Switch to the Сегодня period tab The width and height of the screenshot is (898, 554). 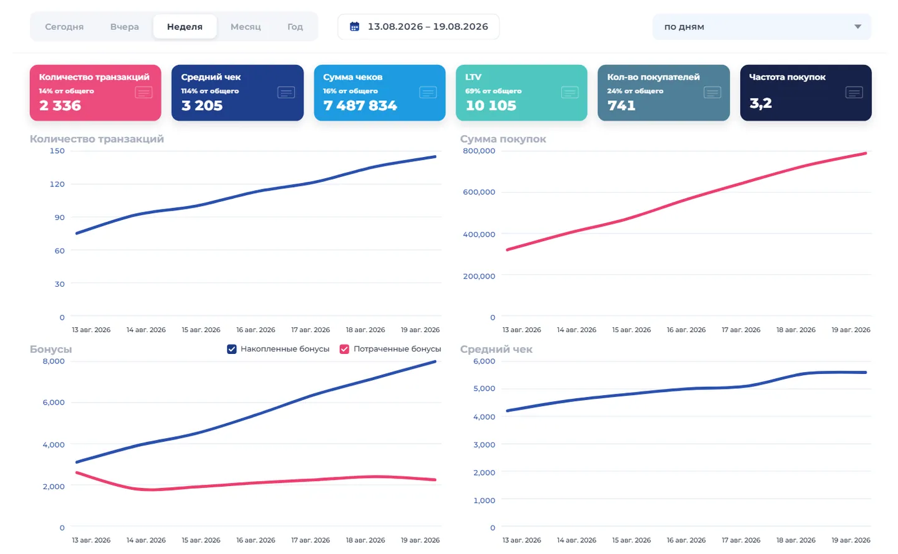(x=64, y=27)
